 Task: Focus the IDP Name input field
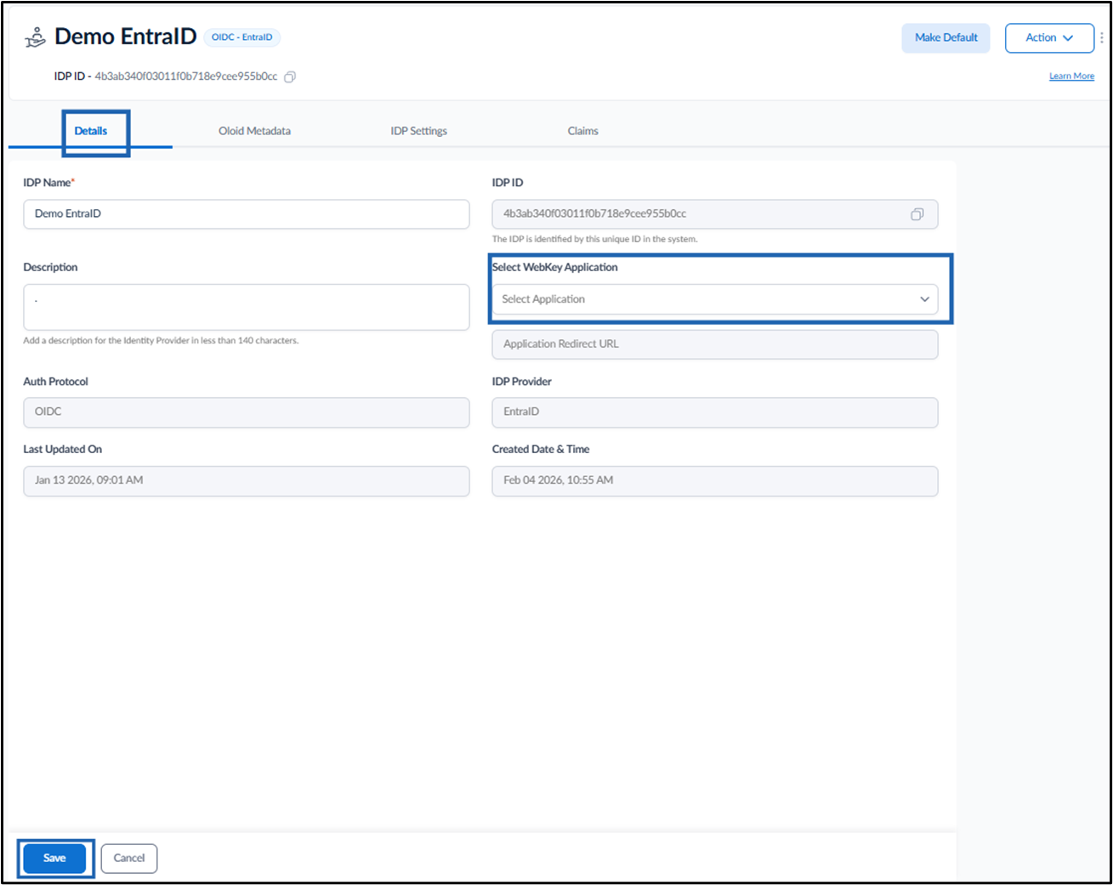coord(247,214)
